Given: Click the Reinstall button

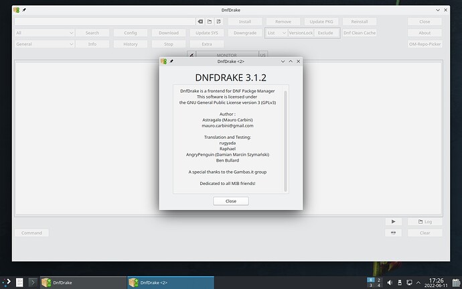Looking at the screenshot, I should pyautogui.click(x=360, y=21).
